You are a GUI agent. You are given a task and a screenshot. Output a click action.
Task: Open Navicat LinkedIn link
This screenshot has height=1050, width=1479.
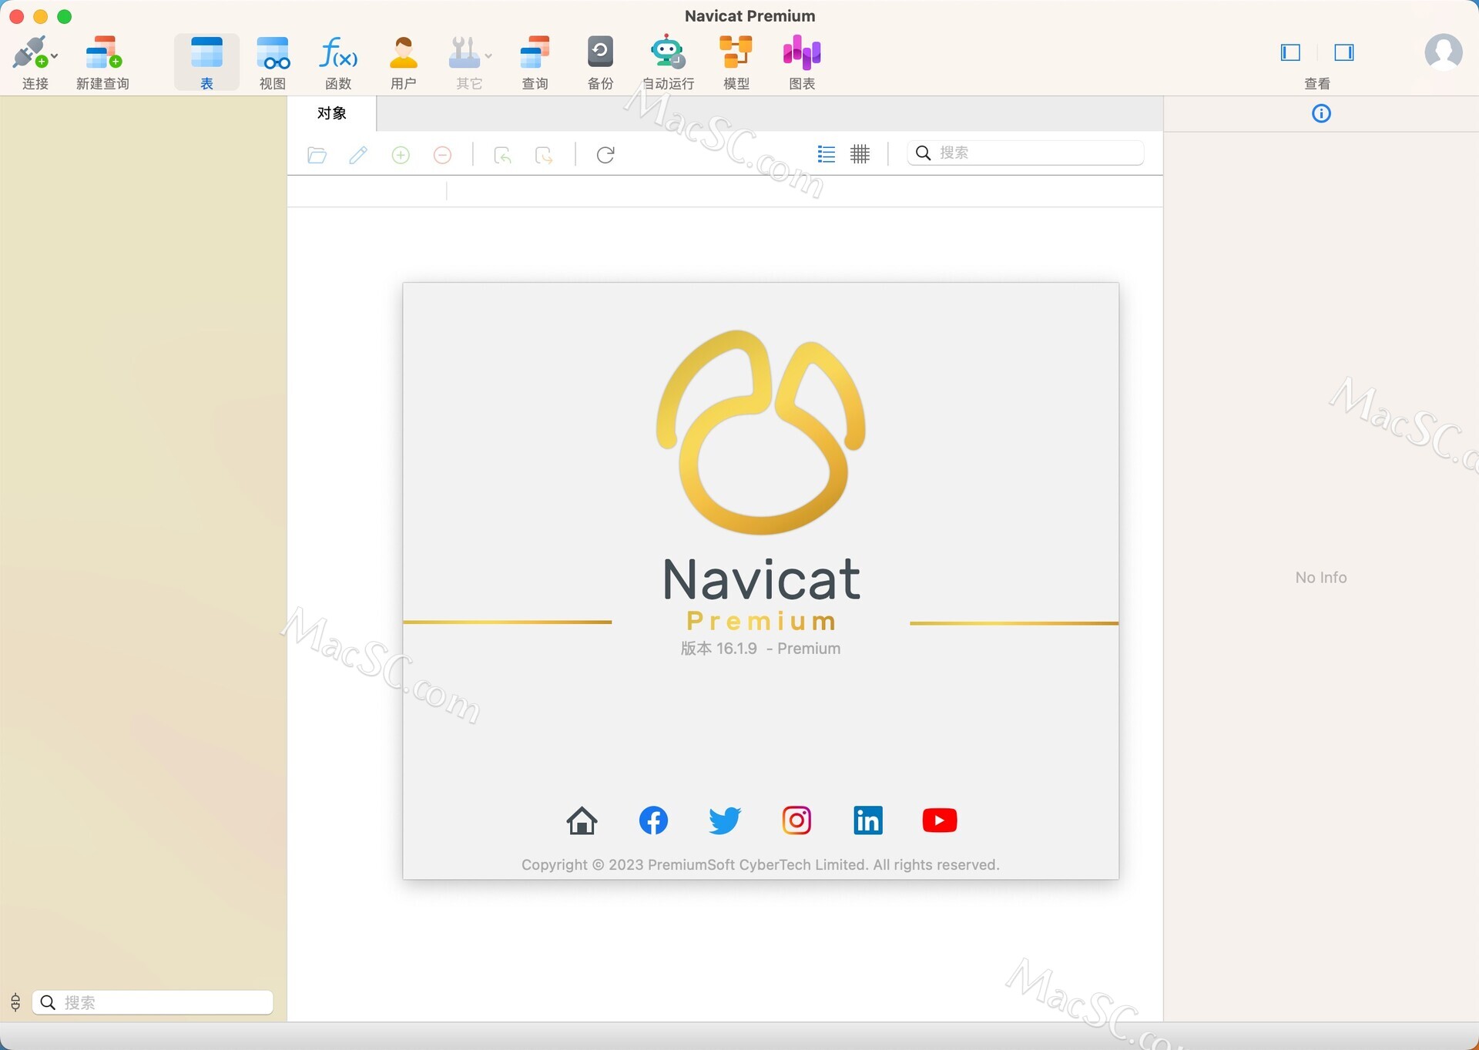click(867, 820)
